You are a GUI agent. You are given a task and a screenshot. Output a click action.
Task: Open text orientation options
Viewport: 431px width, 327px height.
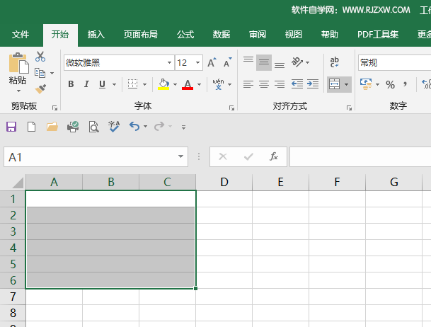297,62
